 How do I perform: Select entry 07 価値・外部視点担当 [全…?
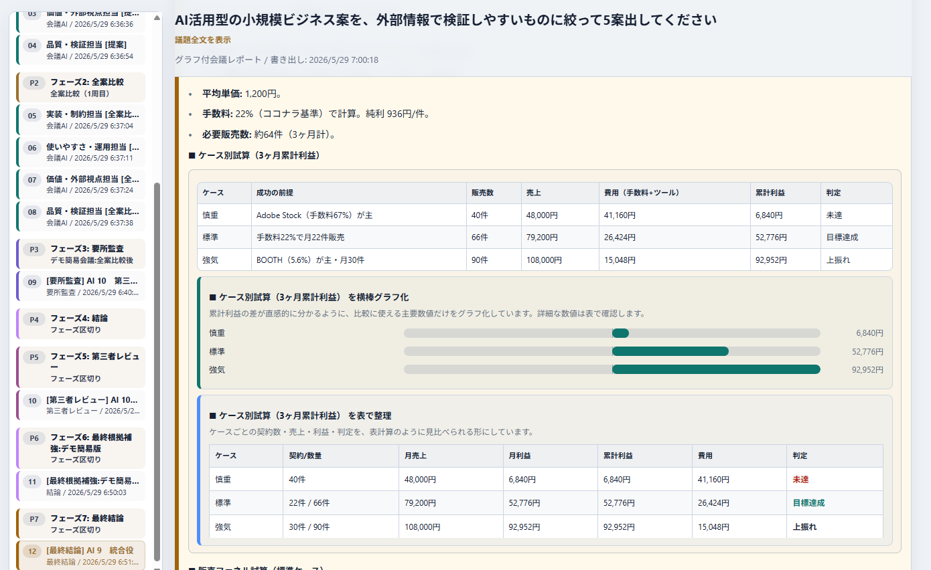pos(80,185)
